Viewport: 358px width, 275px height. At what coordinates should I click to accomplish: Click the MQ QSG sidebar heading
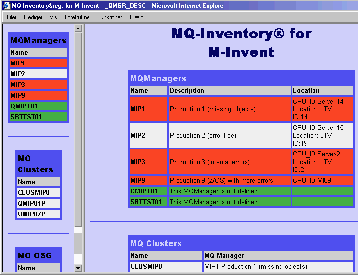[35, 255]
